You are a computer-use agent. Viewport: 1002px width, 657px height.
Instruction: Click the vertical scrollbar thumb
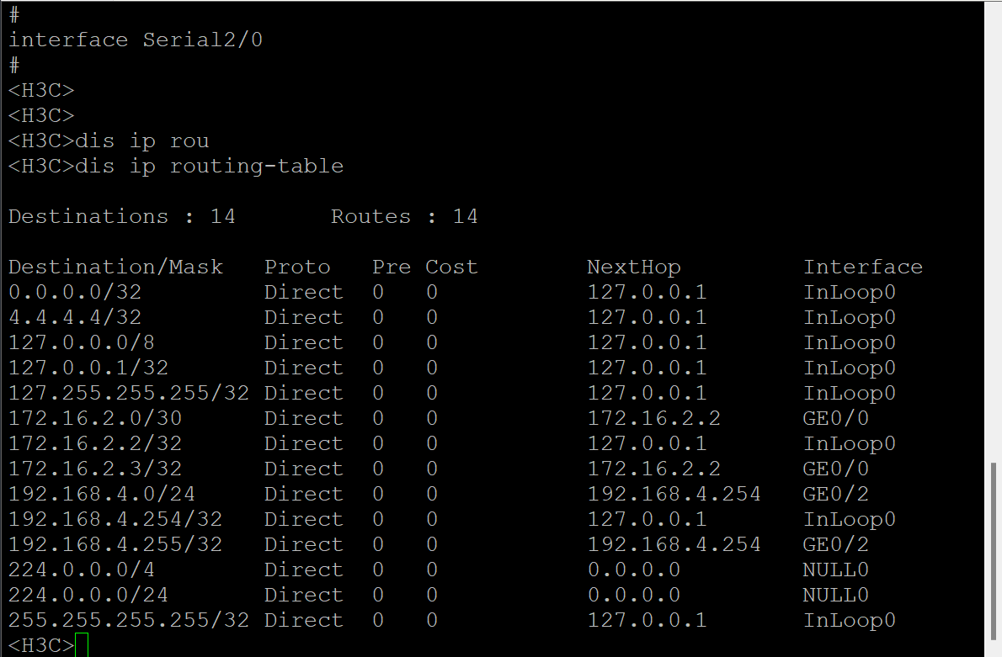(x=995, y=553)
